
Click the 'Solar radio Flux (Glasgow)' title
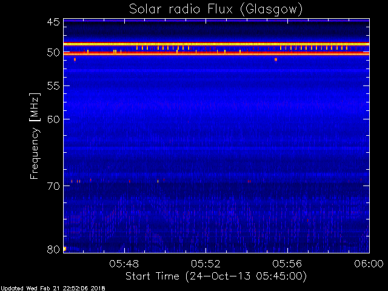[216, 10]
